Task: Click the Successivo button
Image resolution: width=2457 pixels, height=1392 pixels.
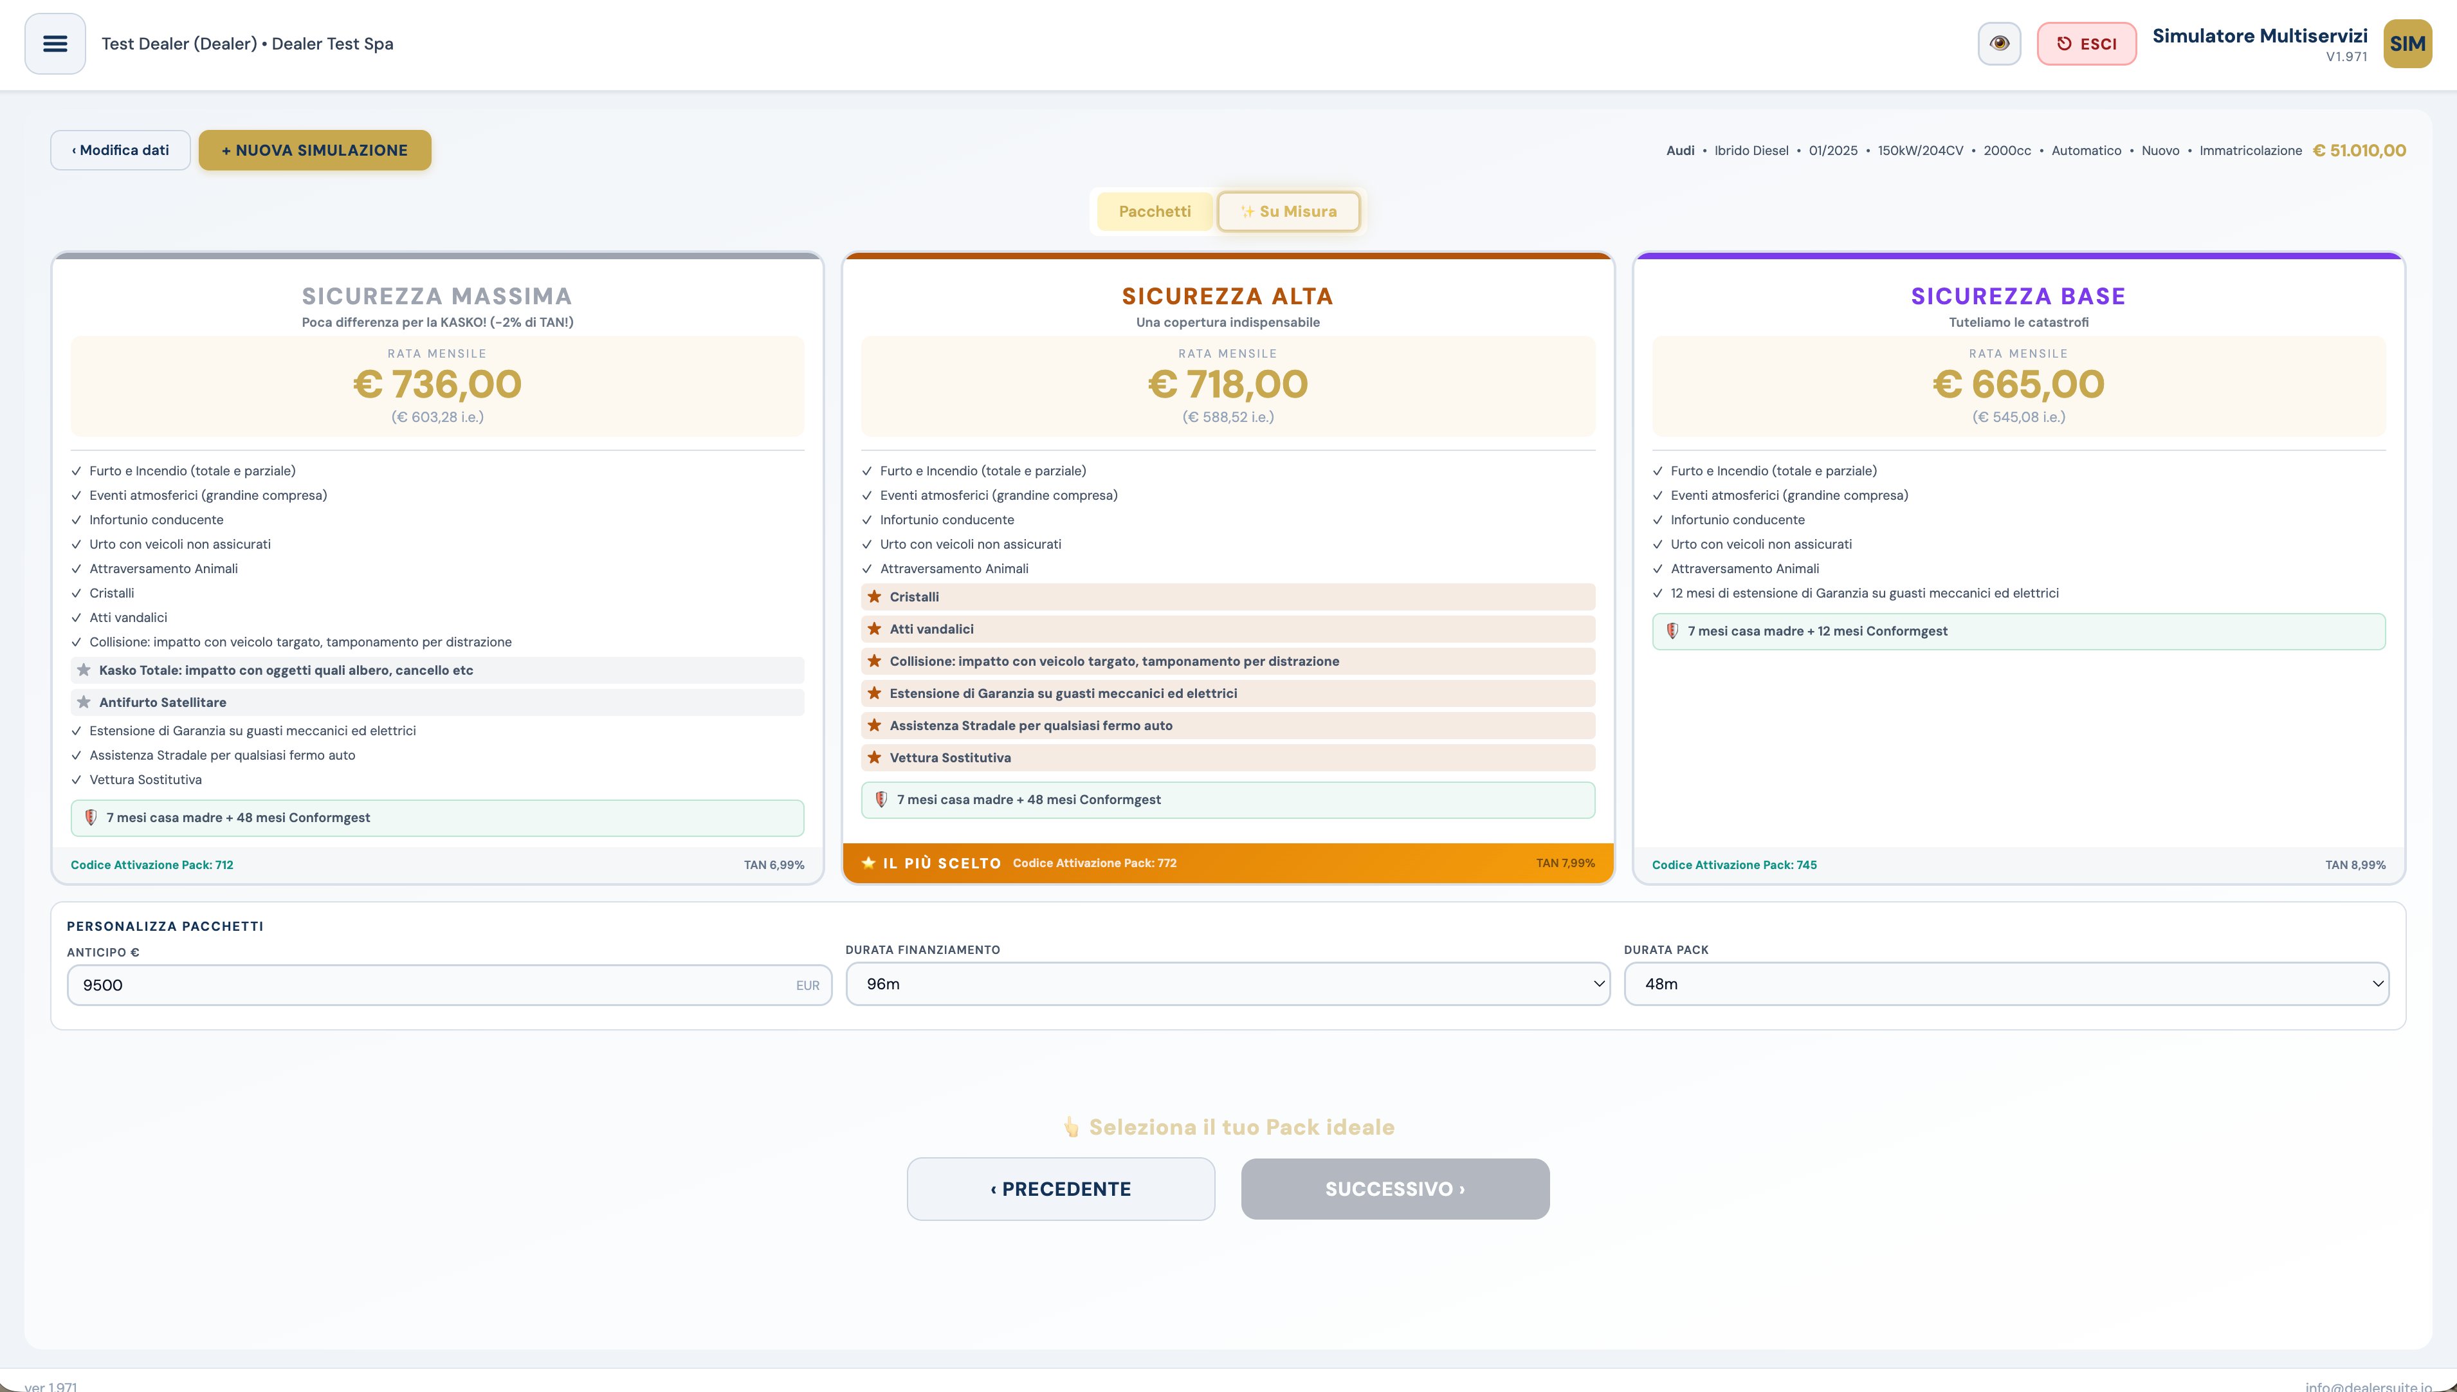Action: click(x=1395, y=1189)
